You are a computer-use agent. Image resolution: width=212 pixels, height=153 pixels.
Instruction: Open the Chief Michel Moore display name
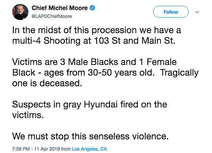(60, 8)
